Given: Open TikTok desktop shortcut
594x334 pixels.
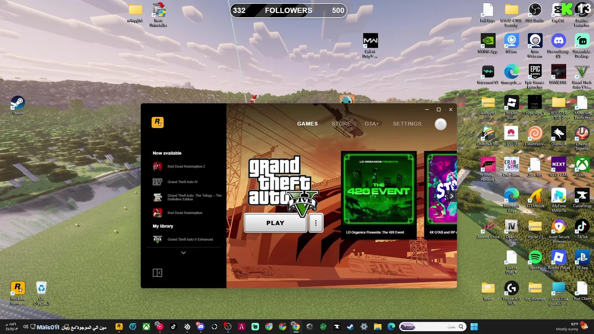Looking at the screenshot, I should click(582, 229).
